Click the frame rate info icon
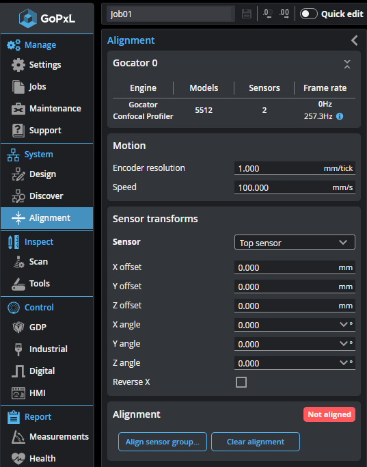This screenshot has width=367, height=467. click(340, 116)
